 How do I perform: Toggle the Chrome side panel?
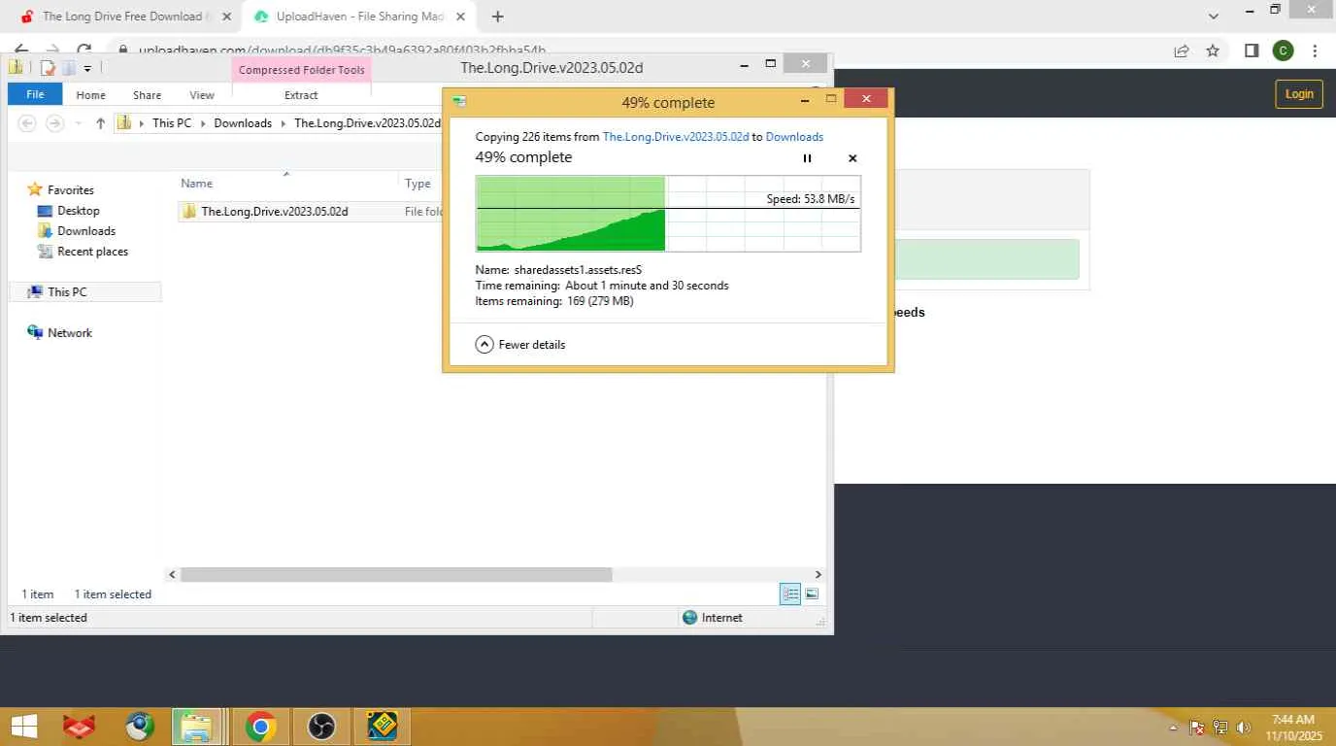[x=1252, y=51]
